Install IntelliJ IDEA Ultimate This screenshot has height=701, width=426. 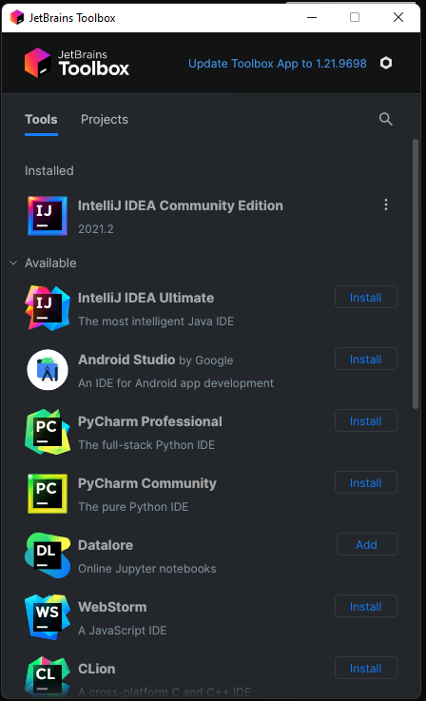tap(366, 298)
